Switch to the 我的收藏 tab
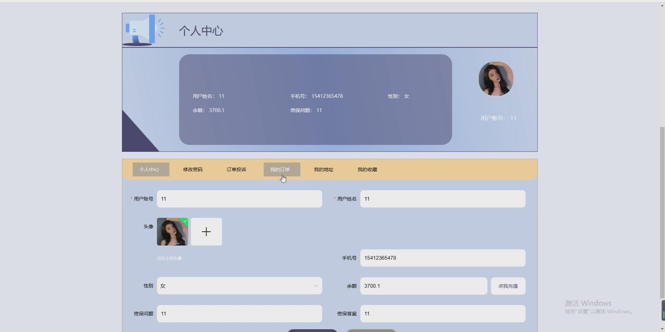 click(x=367, y=169)
